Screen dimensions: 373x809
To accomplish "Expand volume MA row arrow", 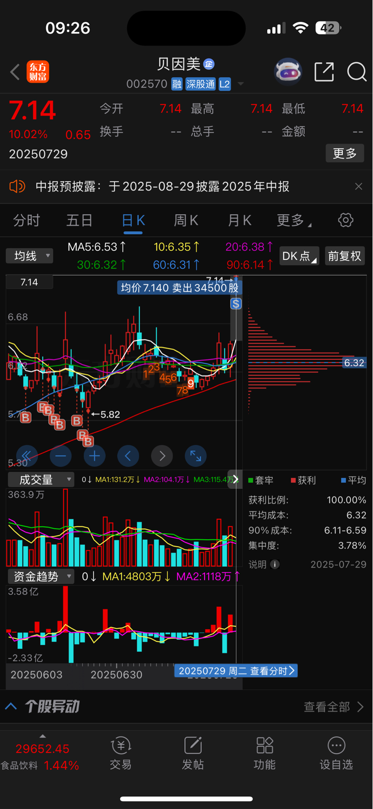I will [x=235, y=480].
